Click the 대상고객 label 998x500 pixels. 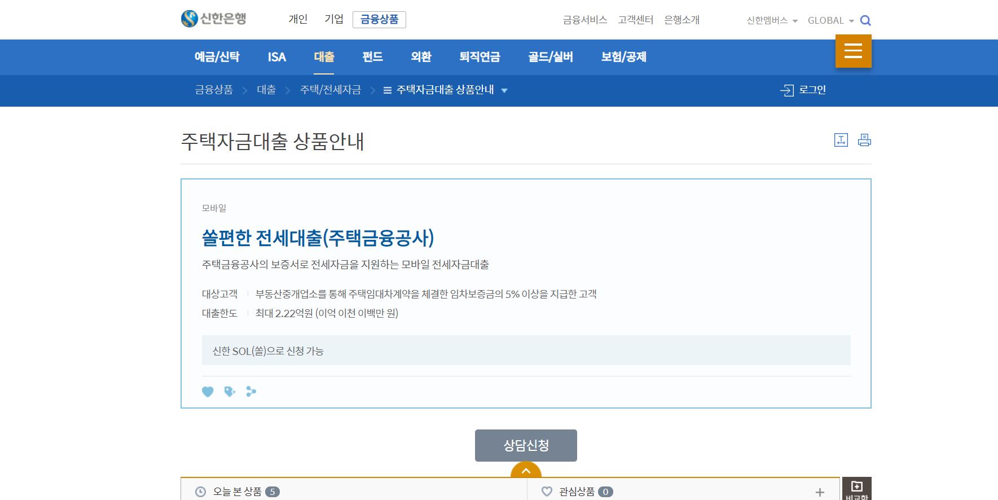tap(219, 294)
